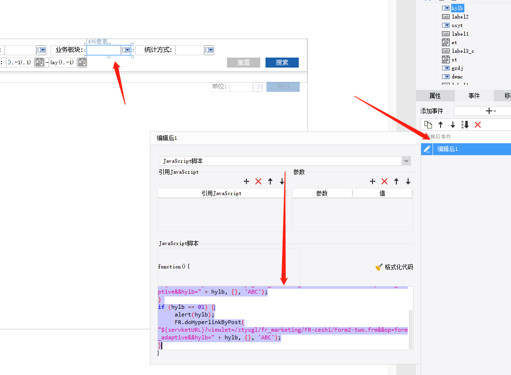The image size is (511, 375).
Task: Click the copy event icon
Action: click(428, 125)
